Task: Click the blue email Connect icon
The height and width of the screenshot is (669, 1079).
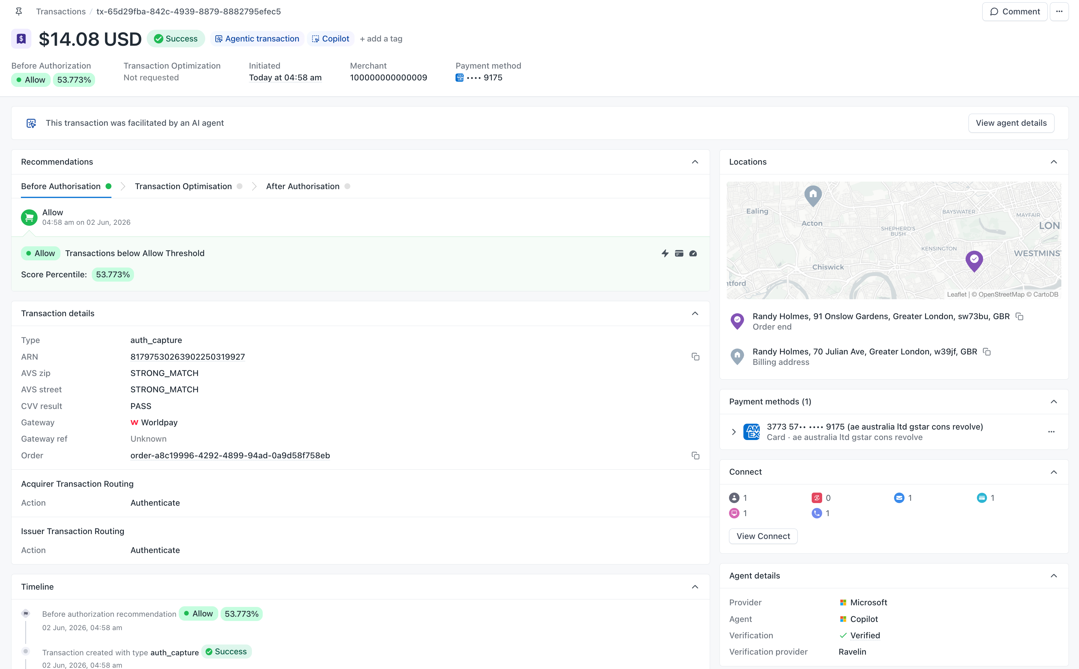Action: click(899, 498)
